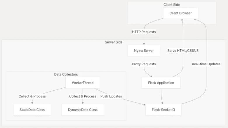Click the Server Side group title
Viewport: 228px width, 128px height.
pos(114,42)
